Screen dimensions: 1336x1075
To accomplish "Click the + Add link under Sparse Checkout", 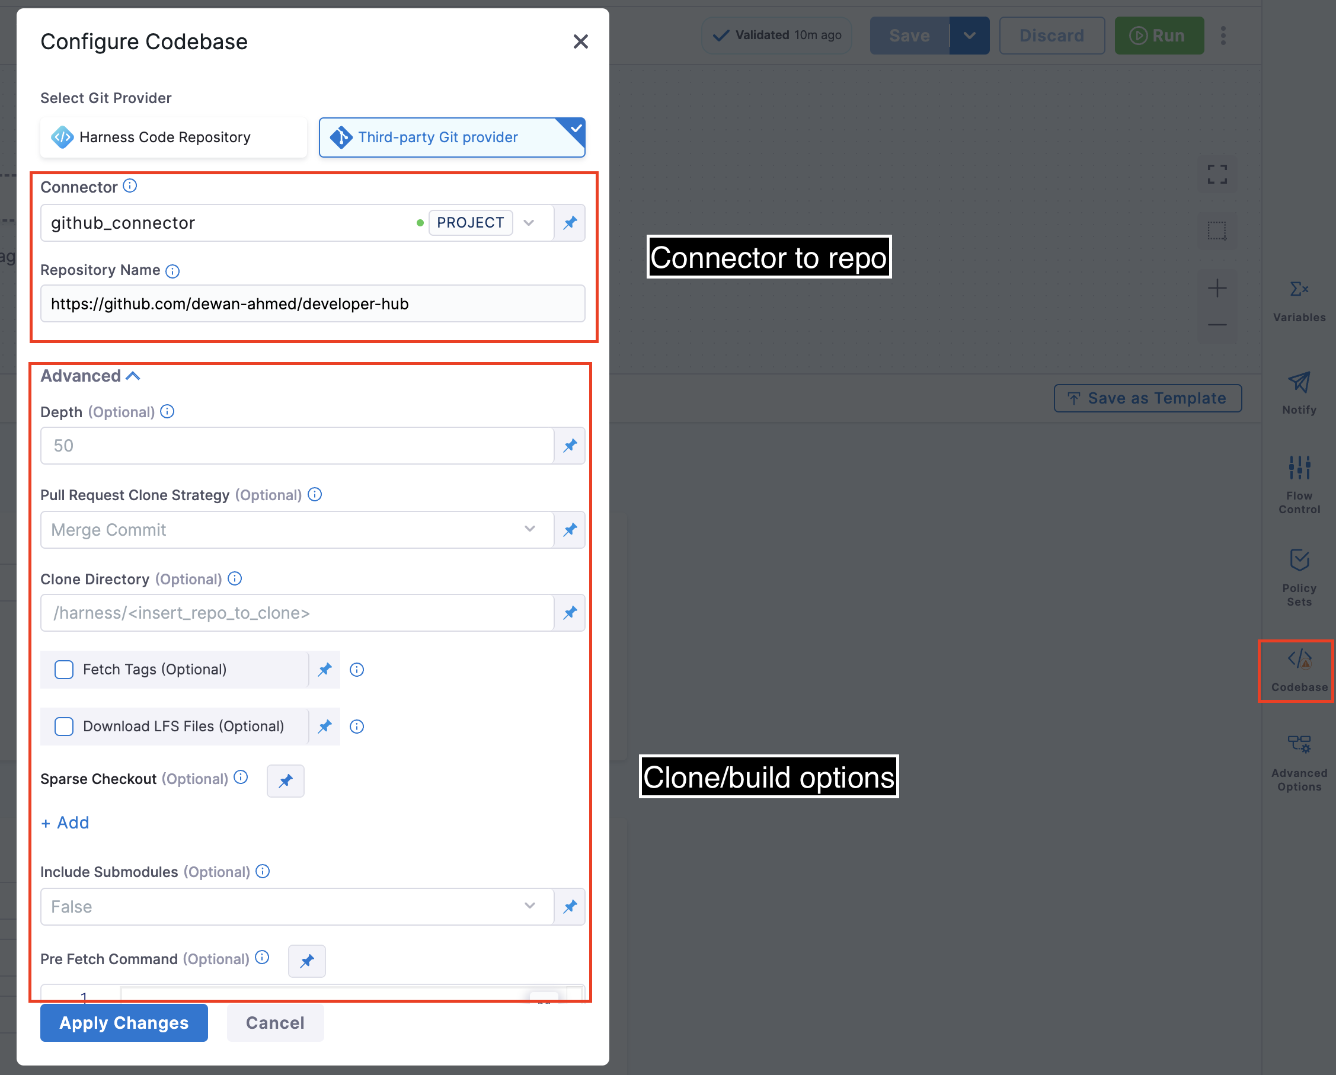I will pos(65,822).
